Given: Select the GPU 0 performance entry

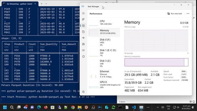Looking at the screenshot, I should (x=104, y=84).
